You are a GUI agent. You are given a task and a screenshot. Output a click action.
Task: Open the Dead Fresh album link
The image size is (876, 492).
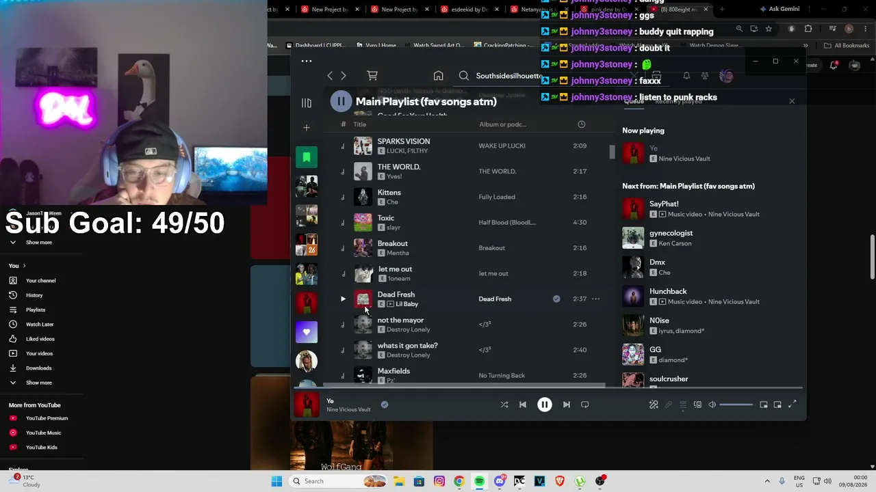coord(495,299)
